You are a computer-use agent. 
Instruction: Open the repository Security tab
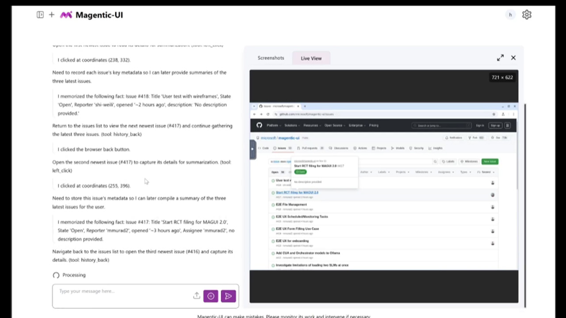coord(417,148)
